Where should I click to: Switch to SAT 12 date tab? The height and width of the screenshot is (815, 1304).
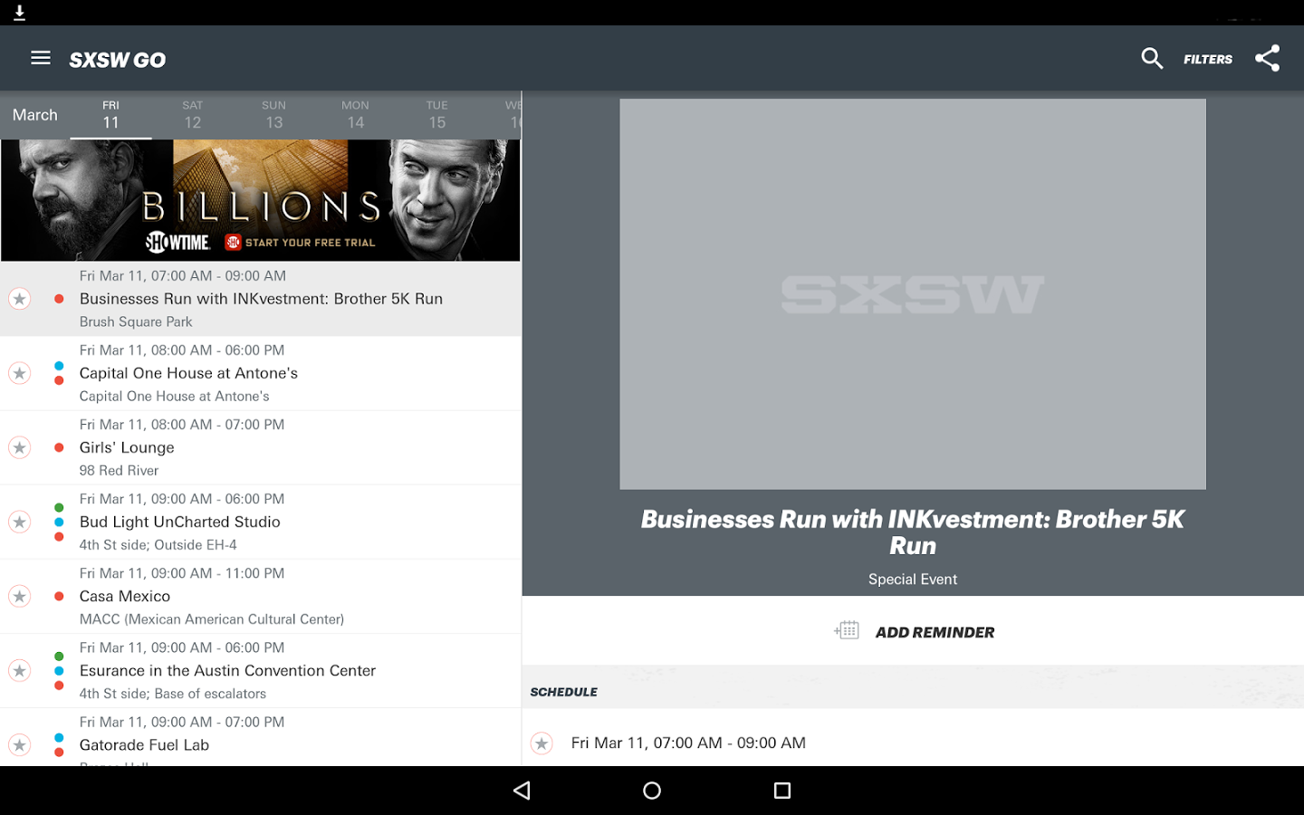point(192,115)
